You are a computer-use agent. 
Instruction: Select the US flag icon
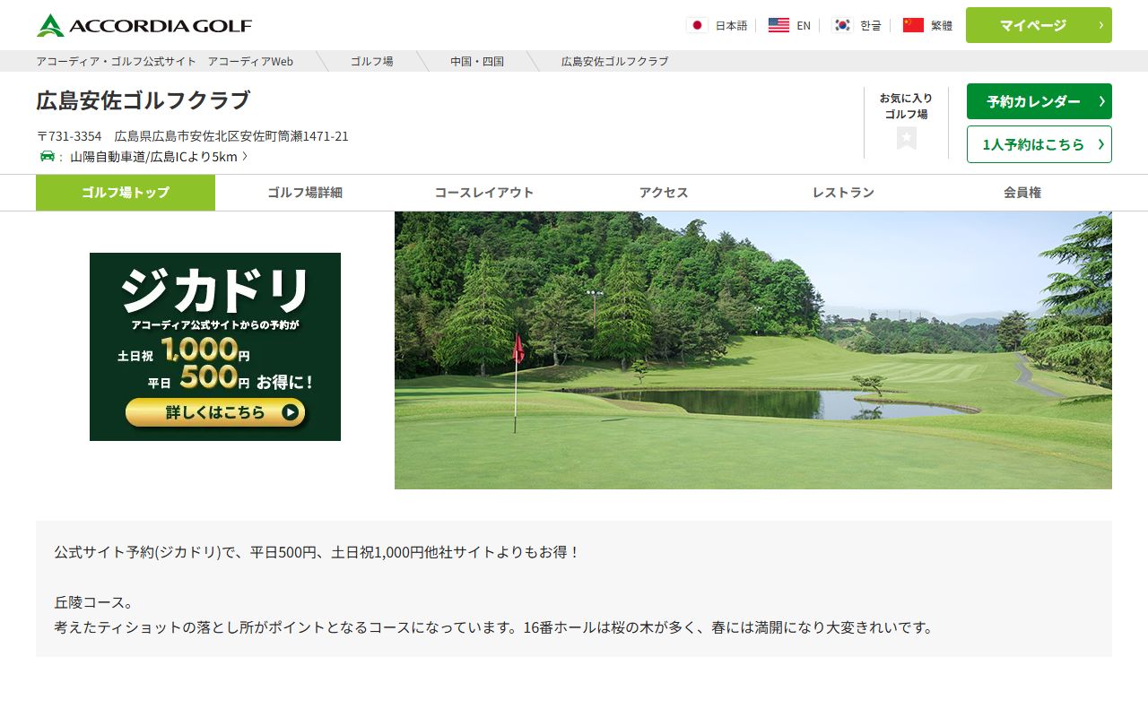[x=778, y=25]
